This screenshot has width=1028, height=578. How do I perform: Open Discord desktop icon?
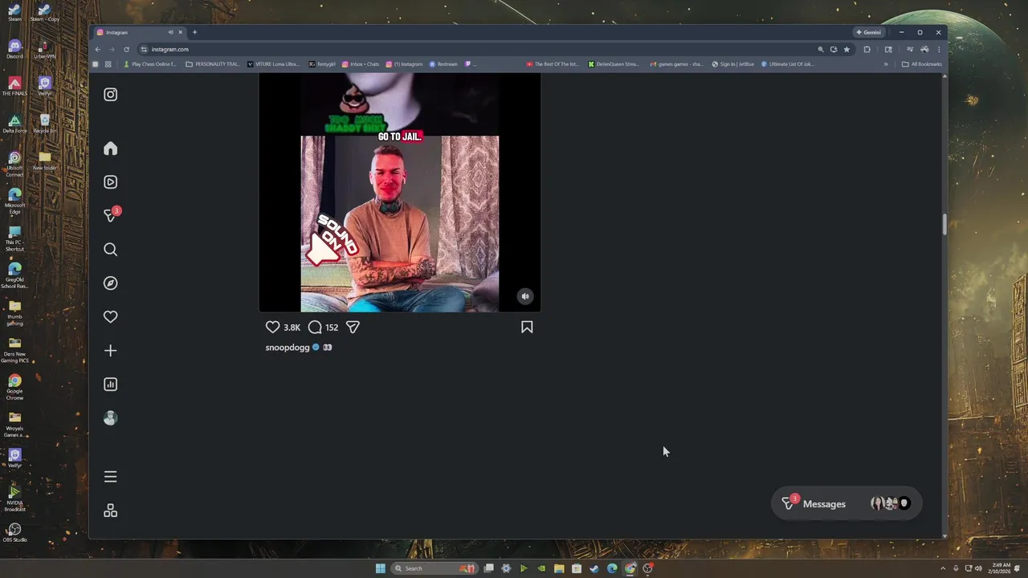14,49
